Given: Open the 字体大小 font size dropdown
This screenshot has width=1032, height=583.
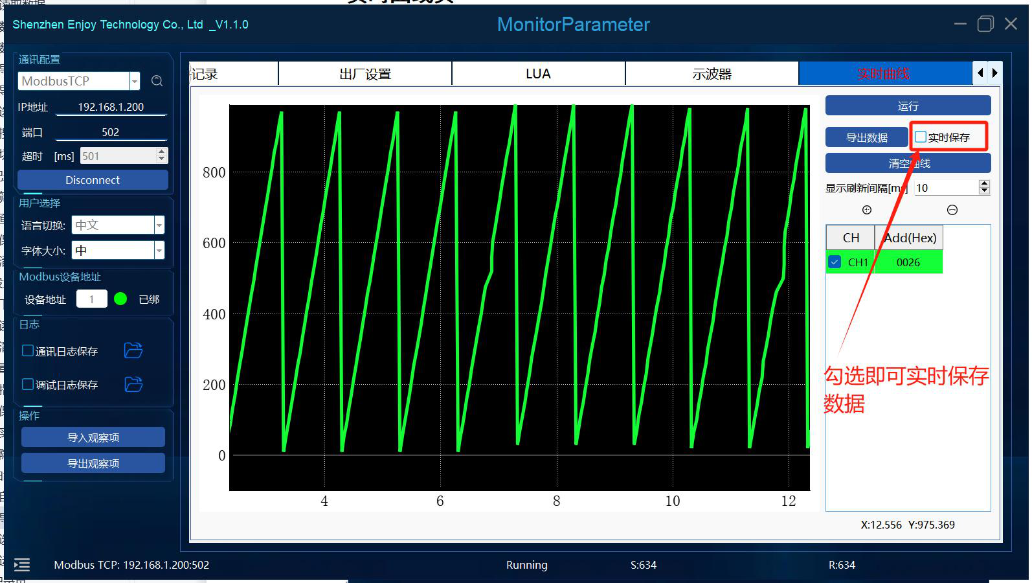Looking at the screenshot, I should tap(159, 250).
